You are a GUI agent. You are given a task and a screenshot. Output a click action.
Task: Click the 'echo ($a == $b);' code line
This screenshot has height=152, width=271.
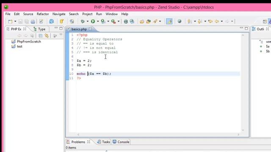pyautogui.click(x=94, y=74)
